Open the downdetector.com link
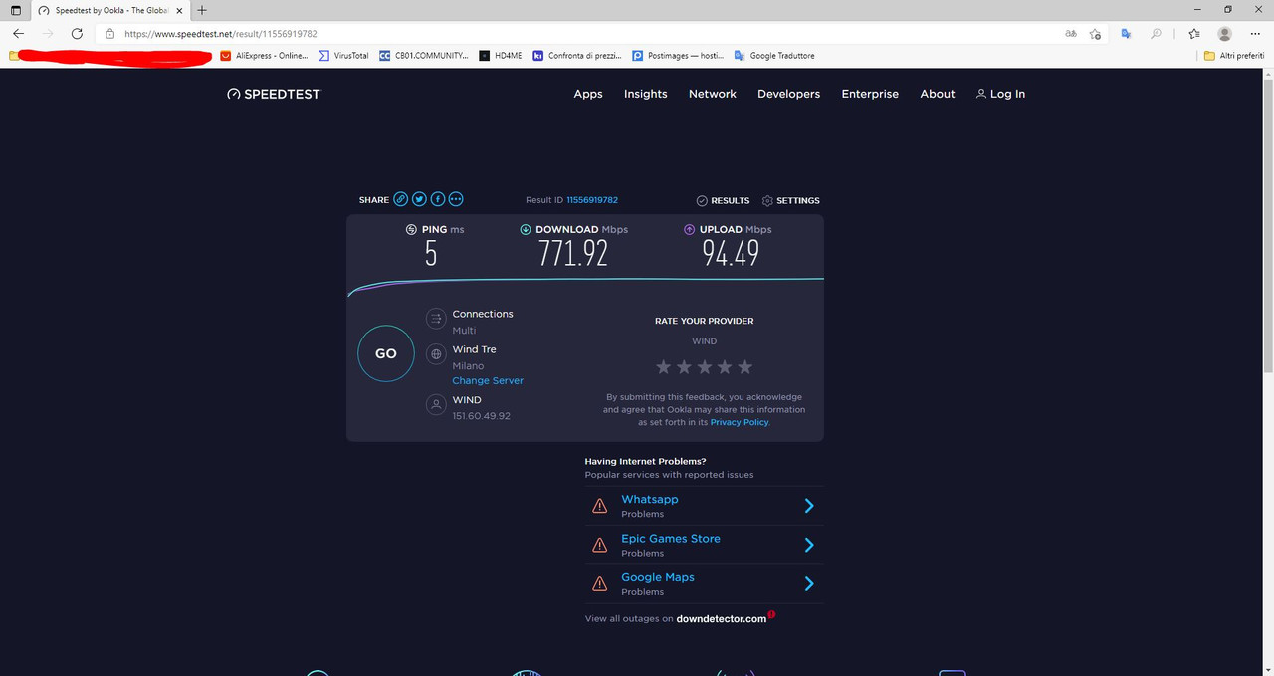Viewport: 1274px width, 676px height. pos(722,619)
